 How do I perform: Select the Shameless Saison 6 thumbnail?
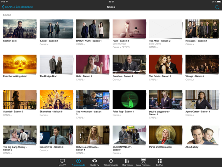click(x=56, y=100)
